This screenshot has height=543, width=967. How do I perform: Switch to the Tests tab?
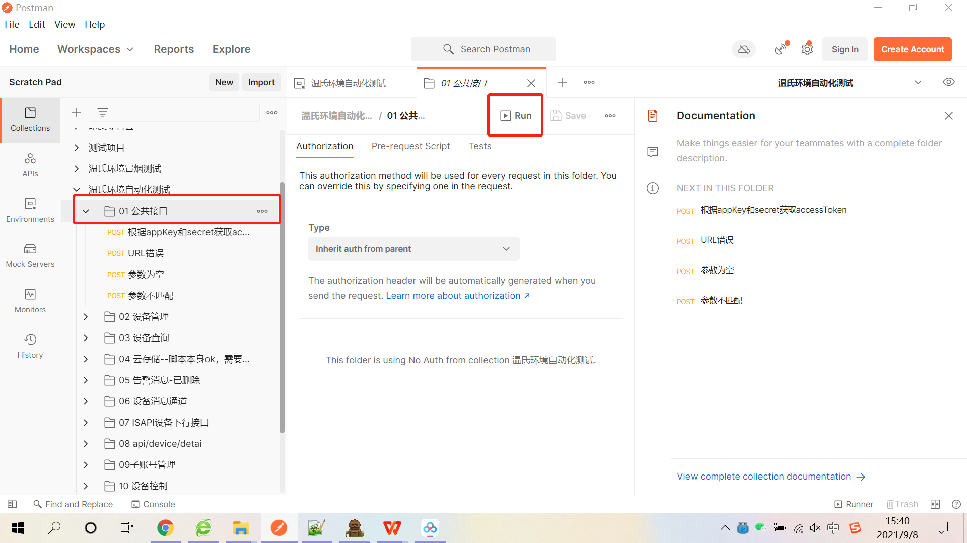tap(479, 146)
